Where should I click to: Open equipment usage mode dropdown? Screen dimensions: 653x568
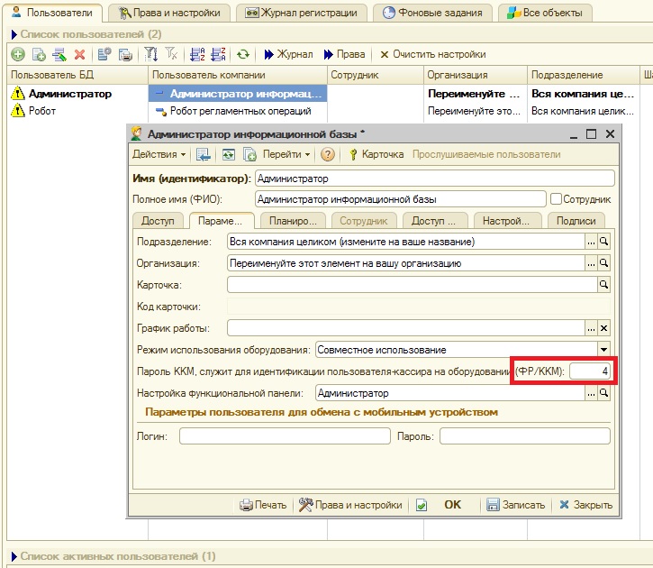603,349
